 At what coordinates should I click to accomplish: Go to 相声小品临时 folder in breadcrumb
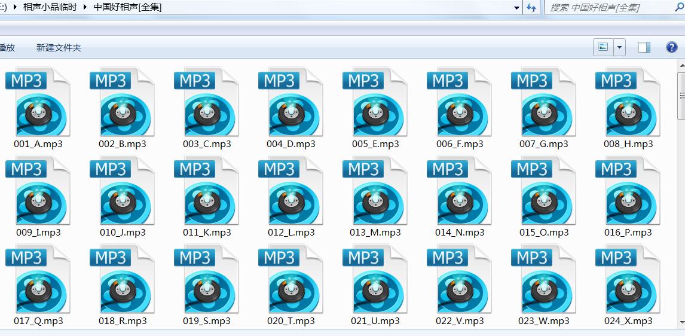point(50,7)
